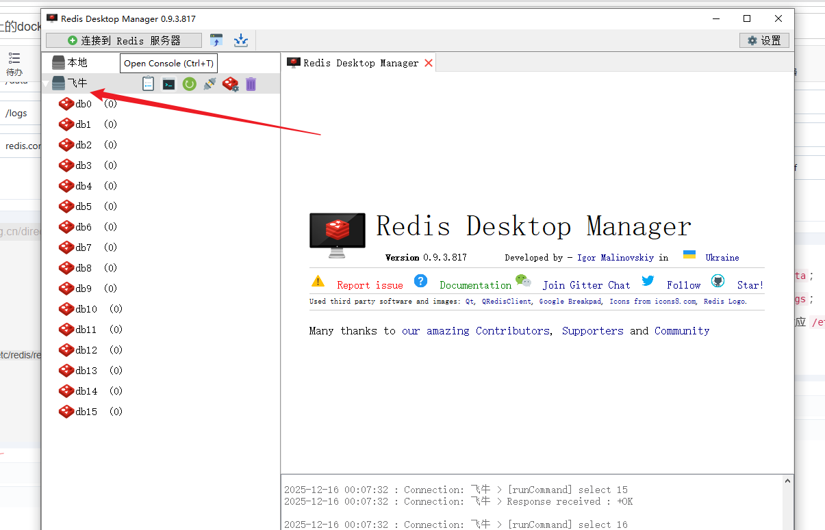Select database db15

tap(90, 412)
